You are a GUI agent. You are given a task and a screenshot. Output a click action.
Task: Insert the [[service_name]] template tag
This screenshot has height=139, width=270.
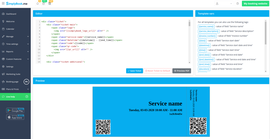tap(207, 26)
